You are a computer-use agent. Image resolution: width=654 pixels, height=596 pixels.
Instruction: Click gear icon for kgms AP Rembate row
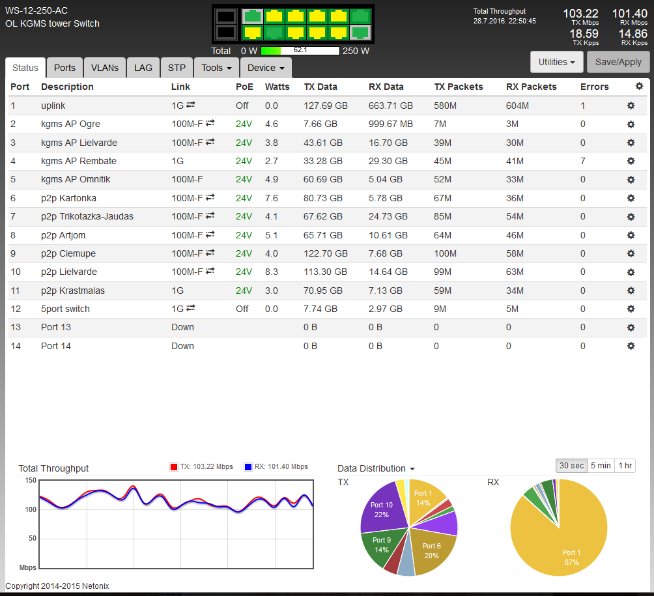631,161
